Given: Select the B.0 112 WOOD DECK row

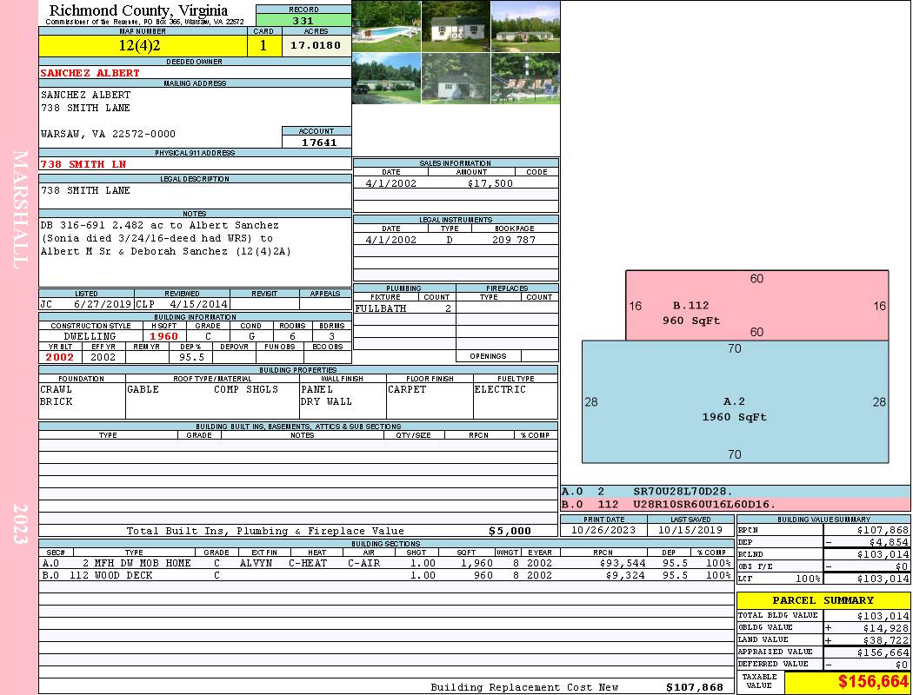Looking at the screenshot, I should pyautogui.click(x=383, y=575).
